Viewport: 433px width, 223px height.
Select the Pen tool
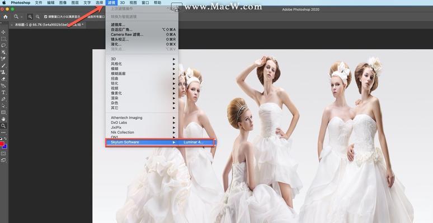3,99
